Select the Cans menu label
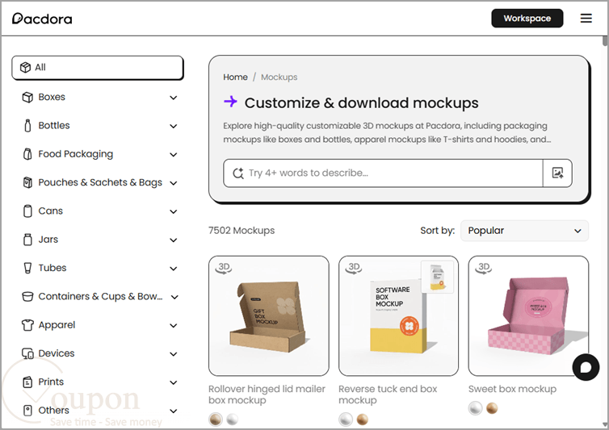The height and width of the screenshot is (430, 609). pos(51,211)
